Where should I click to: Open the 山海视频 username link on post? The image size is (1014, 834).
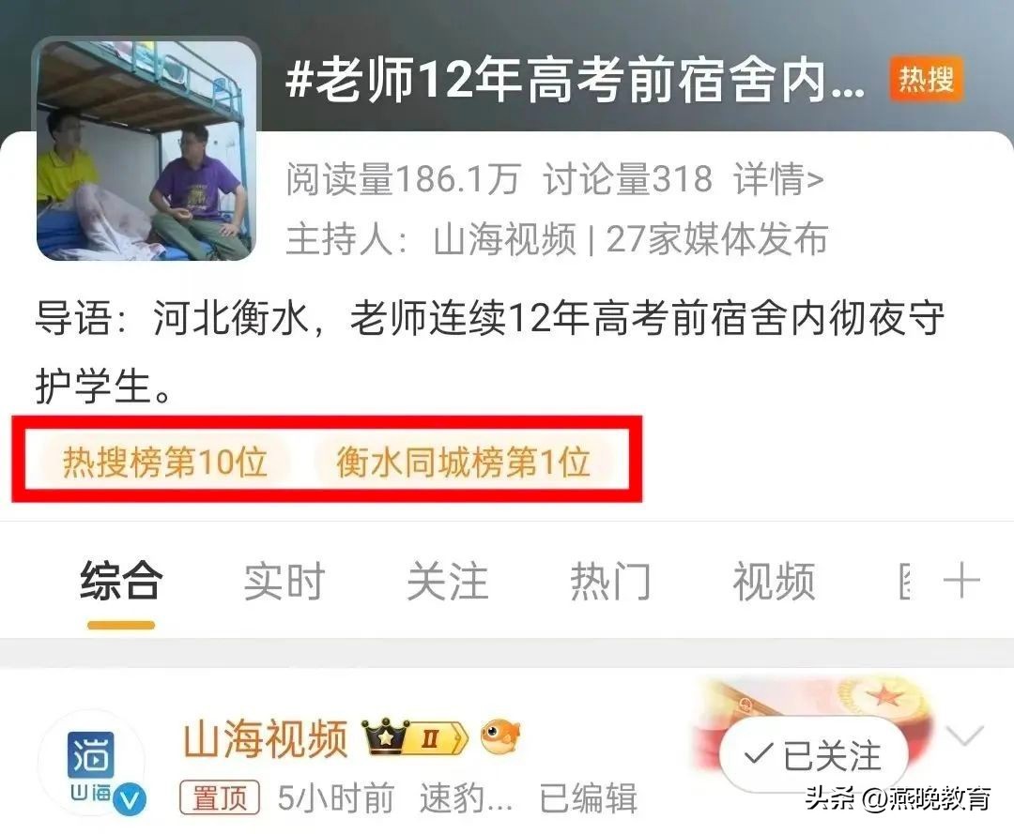point(265,737)
